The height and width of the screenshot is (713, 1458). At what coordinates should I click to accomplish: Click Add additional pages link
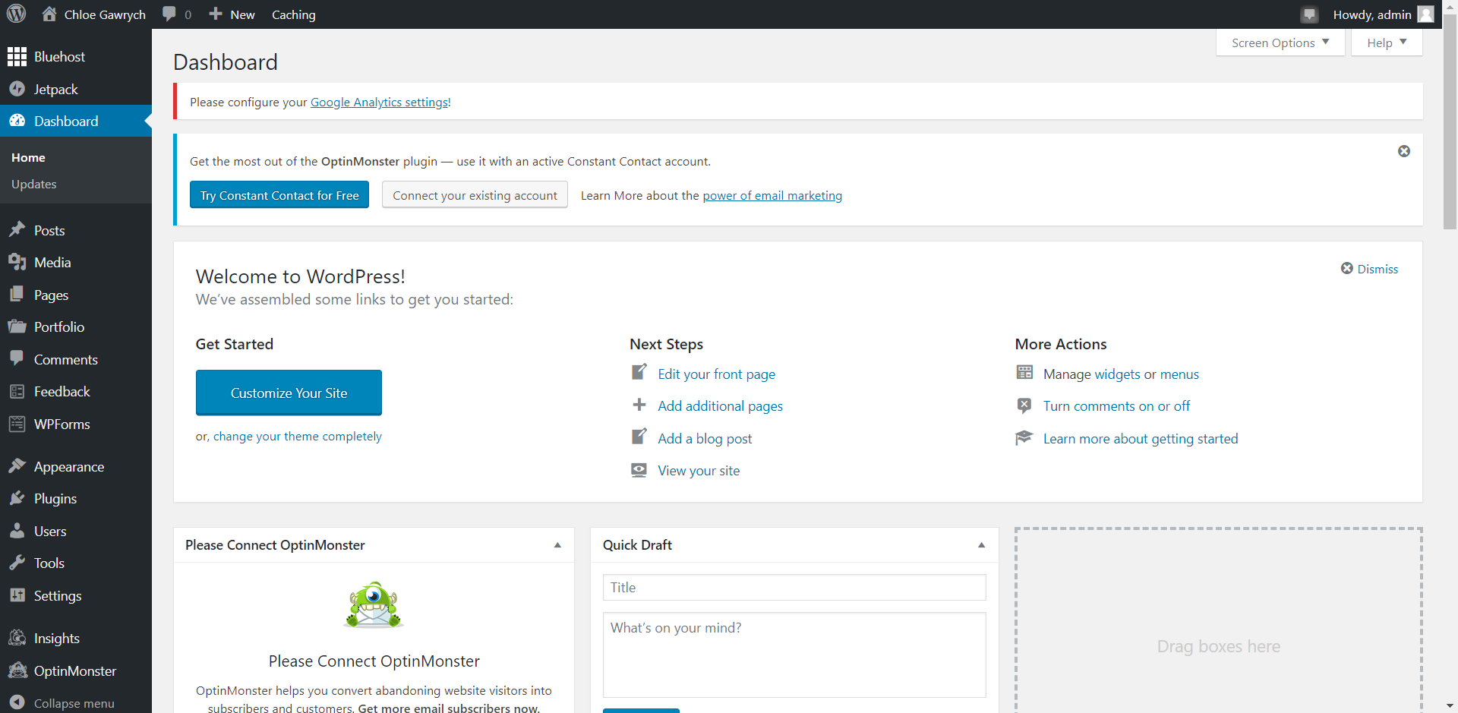[x=721, y=405]
